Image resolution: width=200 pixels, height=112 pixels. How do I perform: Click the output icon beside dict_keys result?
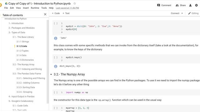[x=56, y=66]
